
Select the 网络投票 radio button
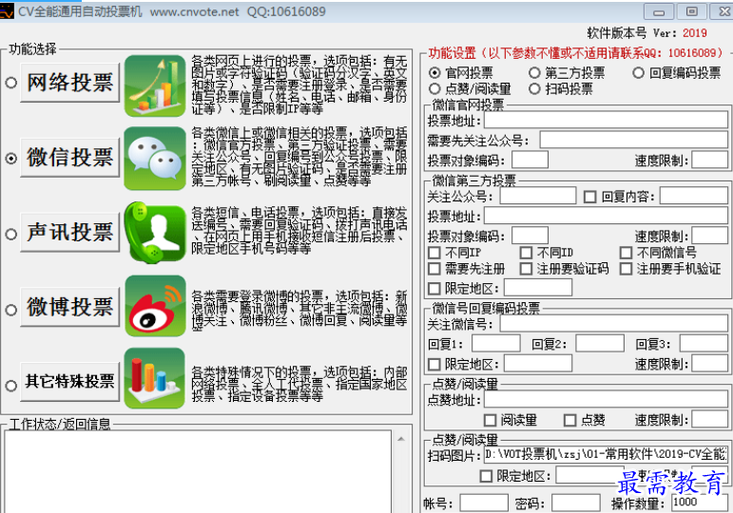pos(11,83)
